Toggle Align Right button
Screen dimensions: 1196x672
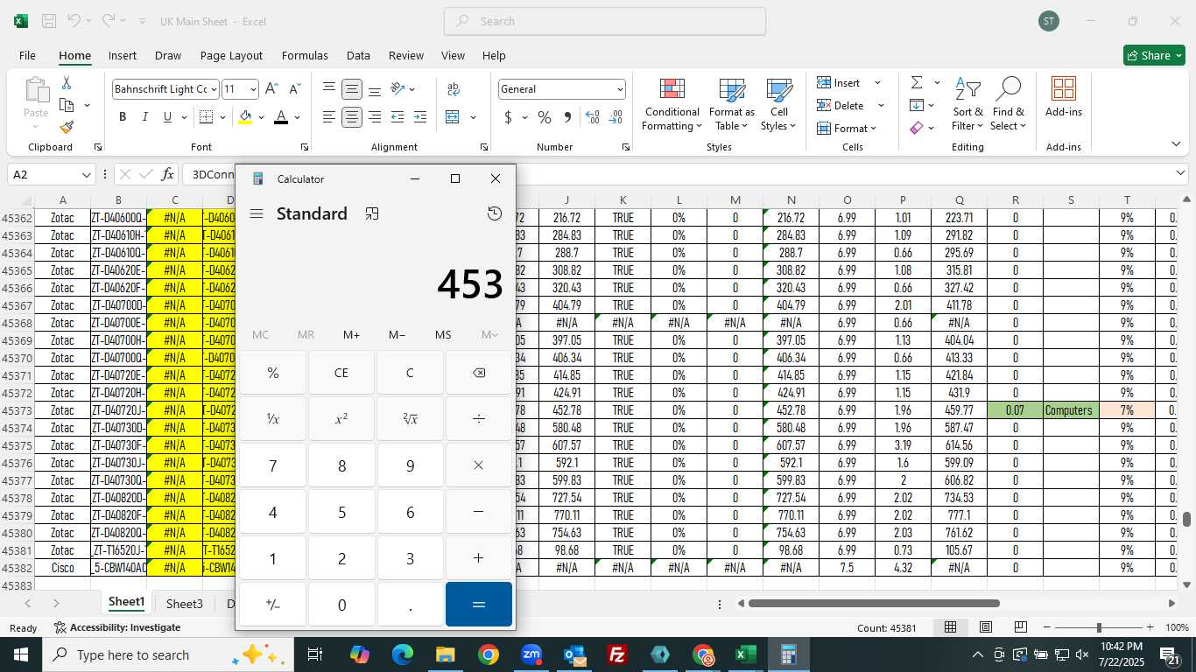374,117
